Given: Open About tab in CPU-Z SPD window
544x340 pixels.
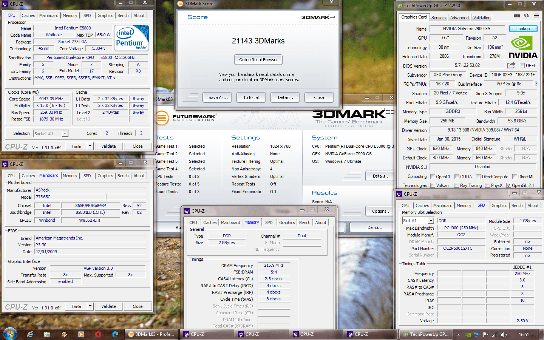Looking at the screenshot, I should (533, 206).
